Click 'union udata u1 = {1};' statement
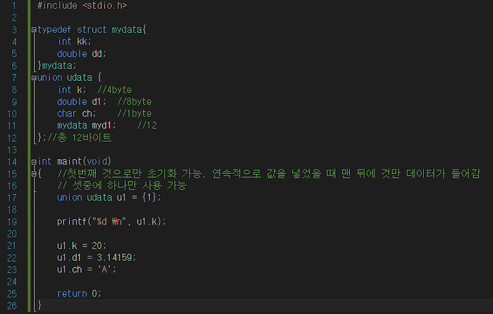This screenshot has height=314, width=493. (109, 197)
